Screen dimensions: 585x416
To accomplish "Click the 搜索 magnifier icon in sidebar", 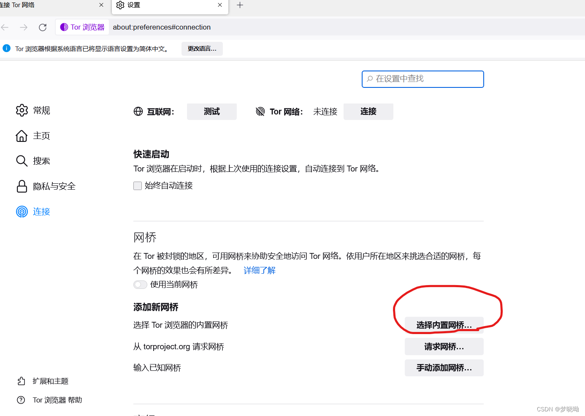I will [22, 160].
